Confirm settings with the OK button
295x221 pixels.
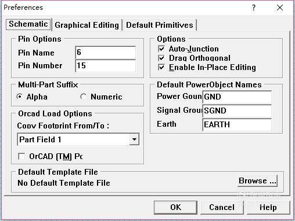pyautogui.click(x=175, y=207)
